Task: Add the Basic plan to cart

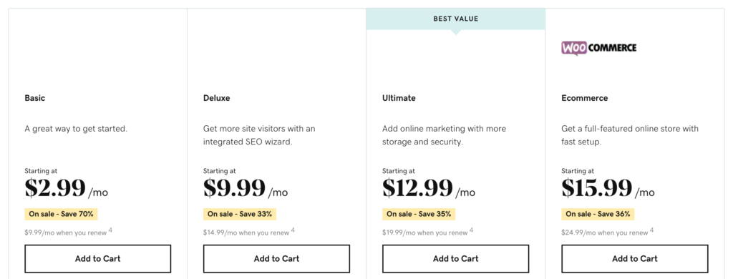Action: pyautogui.click(x=97, y=259)
